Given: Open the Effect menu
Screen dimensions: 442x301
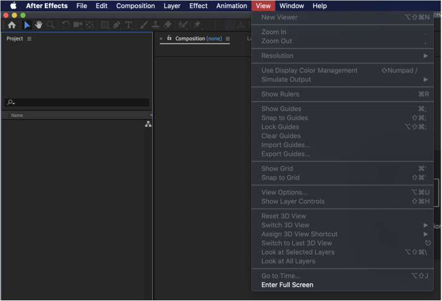Looking at the screenshot, I should [x=198, y=6].
